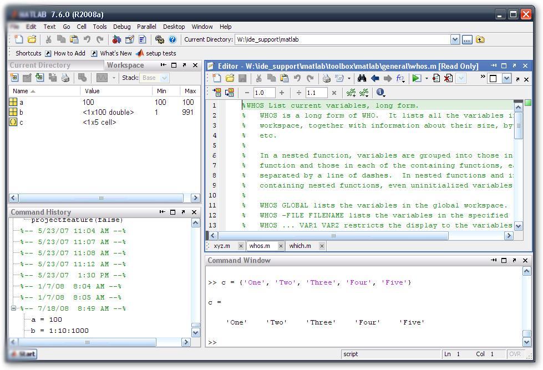Click the Workspace horizontal scrollbar
The width and height of the screenshot is (543, 370).
pyautogui.click(x=101, y=198)
